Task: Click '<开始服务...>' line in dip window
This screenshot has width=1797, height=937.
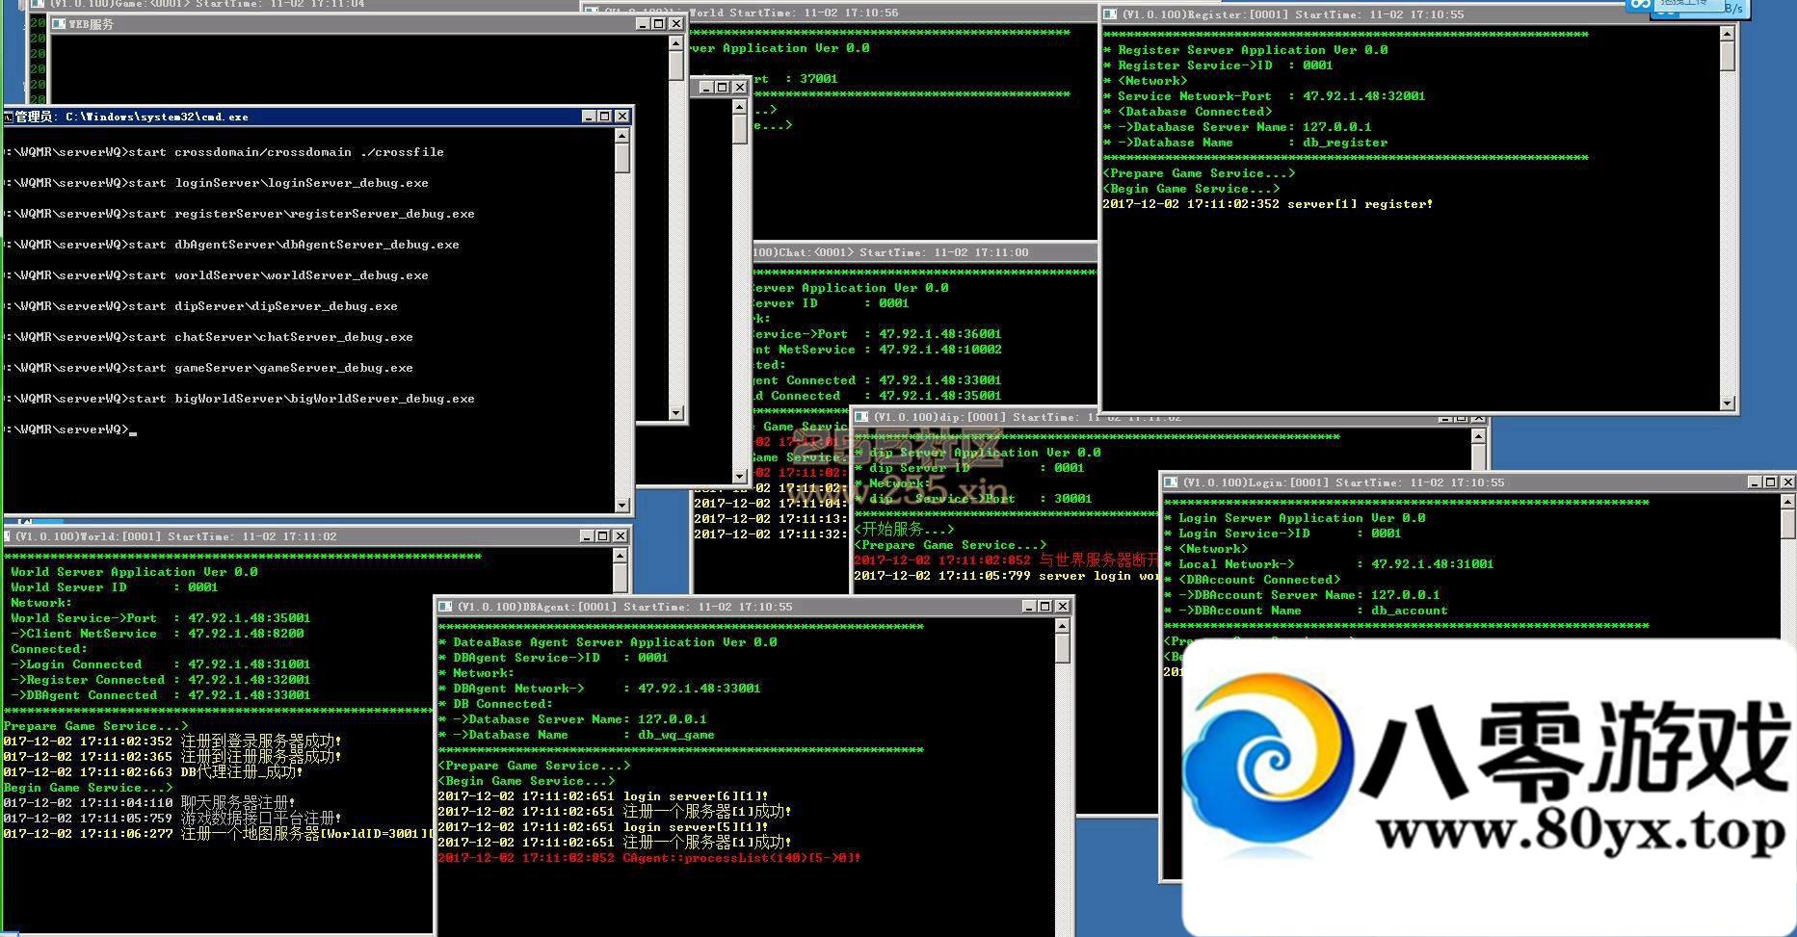Action: coord(904,529)
